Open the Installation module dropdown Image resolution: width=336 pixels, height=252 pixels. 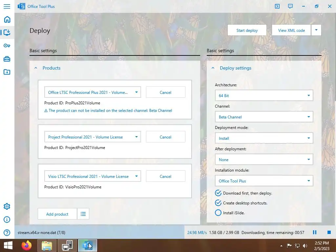coord(264,181)
